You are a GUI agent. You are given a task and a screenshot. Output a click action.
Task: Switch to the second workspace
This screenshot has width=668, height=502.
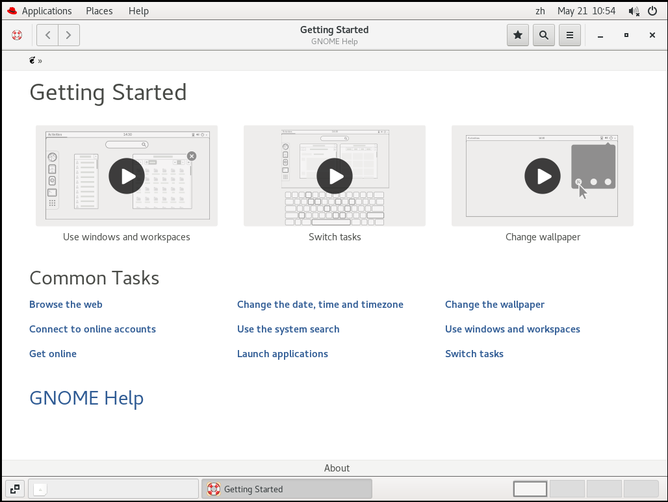coord(567,489)
